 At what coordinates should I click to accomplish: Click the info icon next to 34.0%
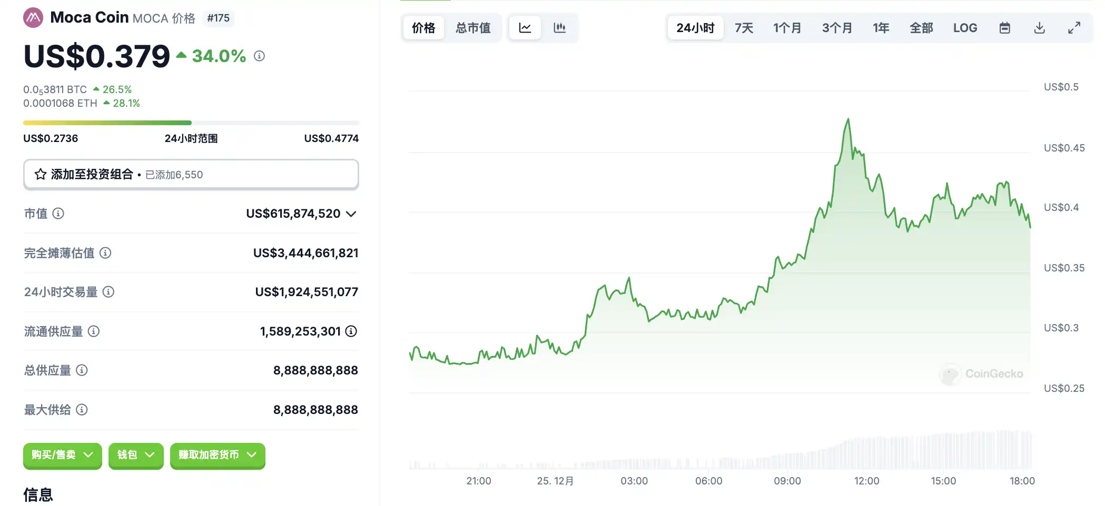pyautogui.click(x=259, y=56)
